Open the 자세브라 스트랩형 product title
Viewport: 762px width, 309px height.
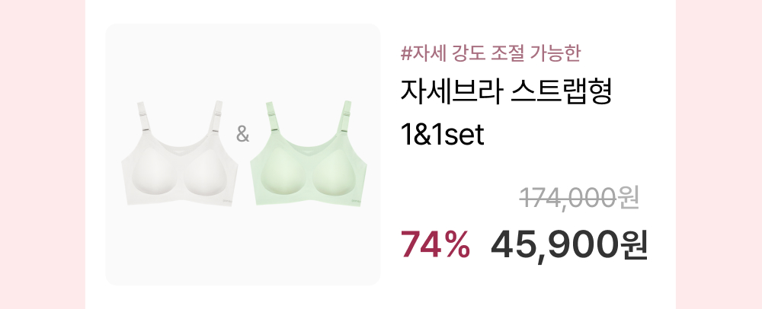(x=506, y=93)
